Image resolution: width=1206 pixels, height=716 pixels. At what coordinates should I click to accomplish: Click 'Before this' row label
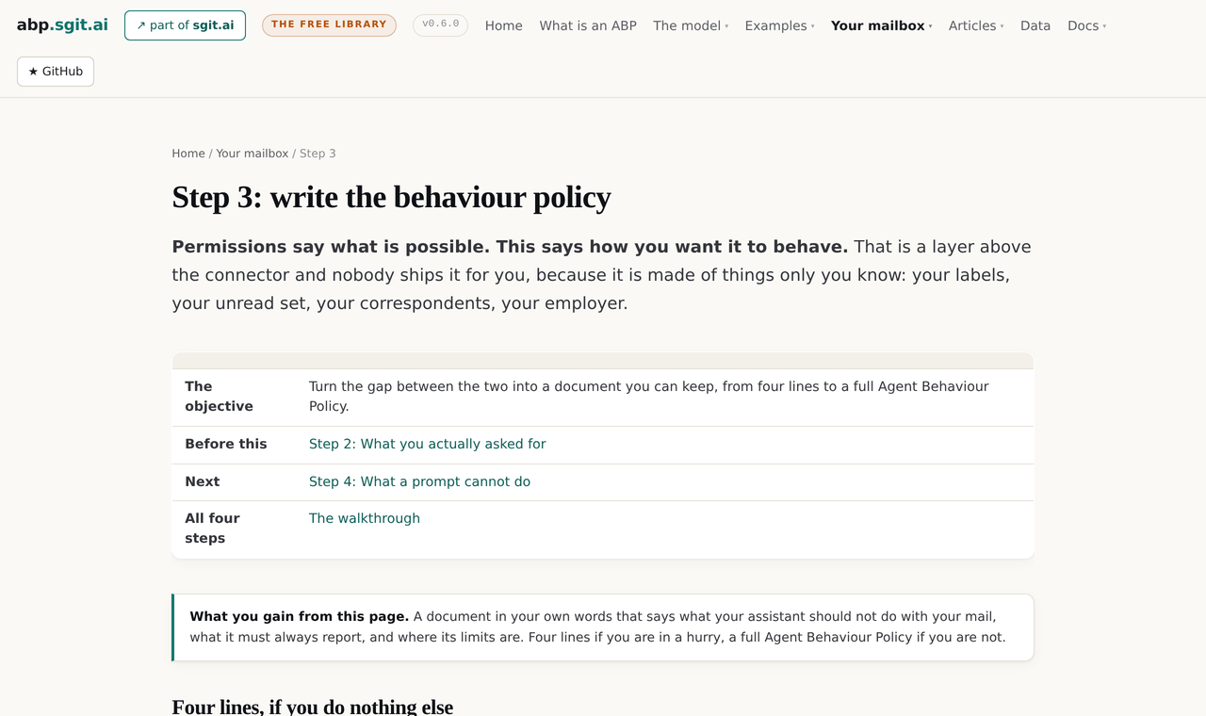click(x=226, y=444)
